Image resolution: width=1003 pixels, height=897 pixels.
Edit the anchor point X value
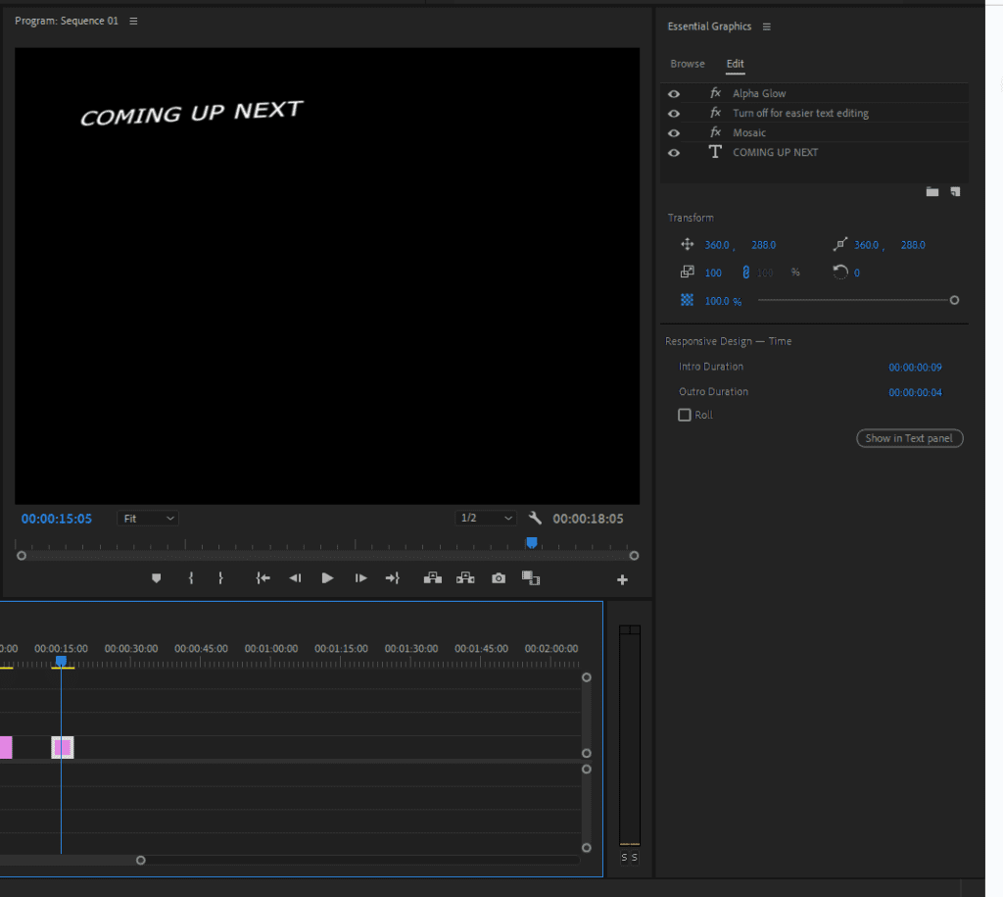pos(867,245)
